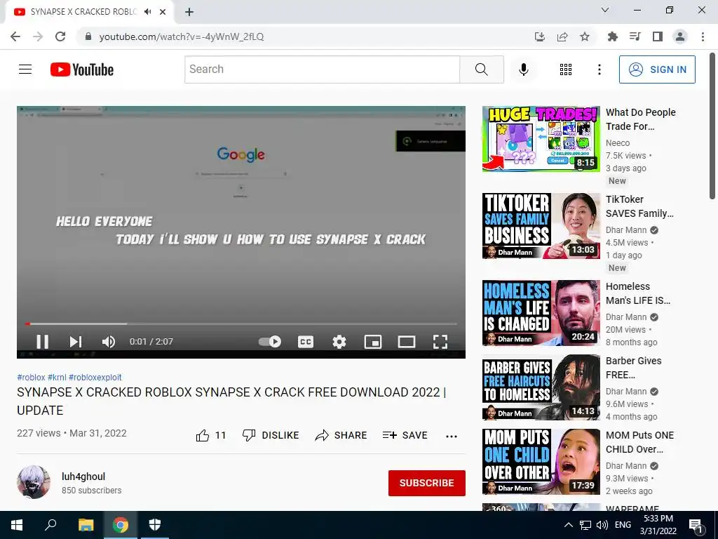Open Windows notification center
The height and width of the screenshot is (539, 718).
pos(696,526)
